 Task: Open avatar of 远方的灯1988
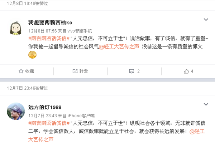[16, 111]
